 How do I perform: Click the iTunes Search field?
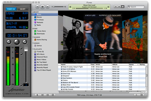point(136,7)
